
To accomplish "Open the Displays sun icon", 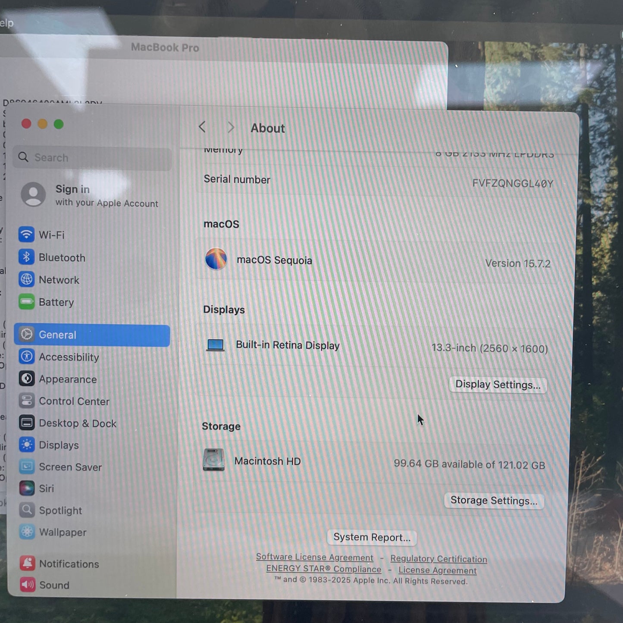I will click(27, 445).
